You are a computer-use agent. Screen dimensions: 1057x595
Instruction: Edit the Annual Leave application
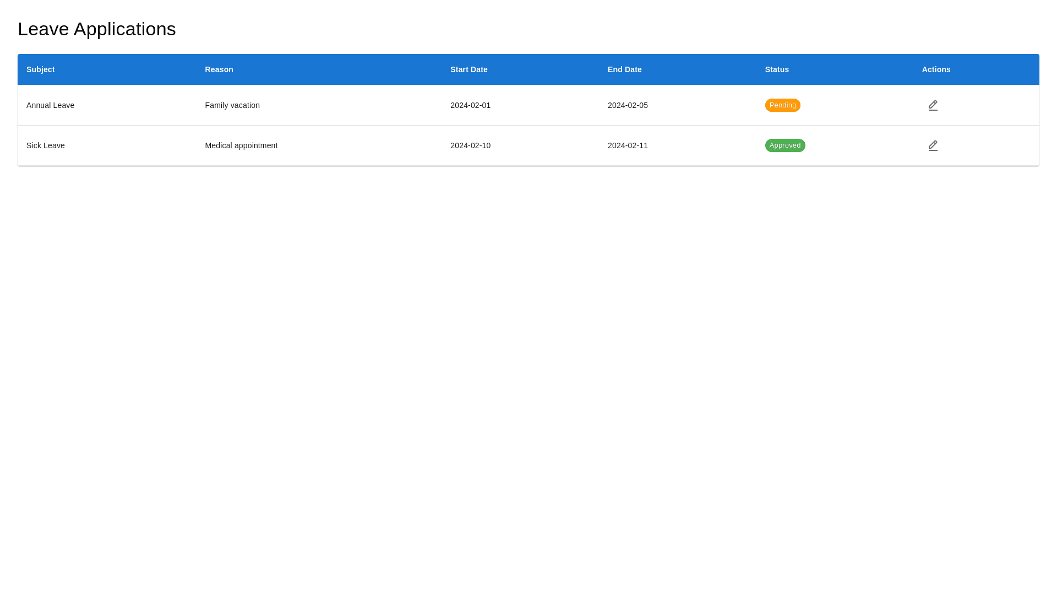pos(933,105)
